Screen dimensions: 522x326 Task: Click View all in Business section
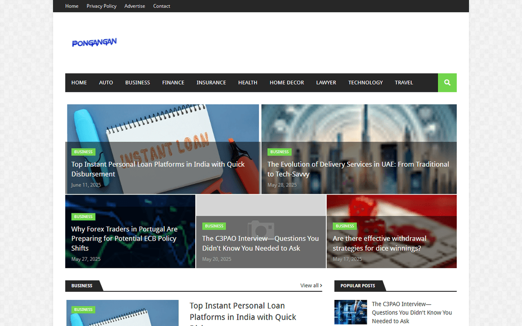tap(311, 285)
